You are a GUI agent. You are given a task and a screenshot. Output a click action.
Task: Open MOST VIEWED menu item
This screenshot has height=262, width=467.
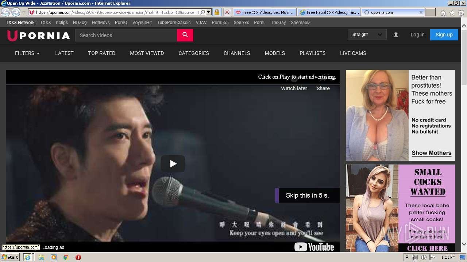tap(147, 53)
